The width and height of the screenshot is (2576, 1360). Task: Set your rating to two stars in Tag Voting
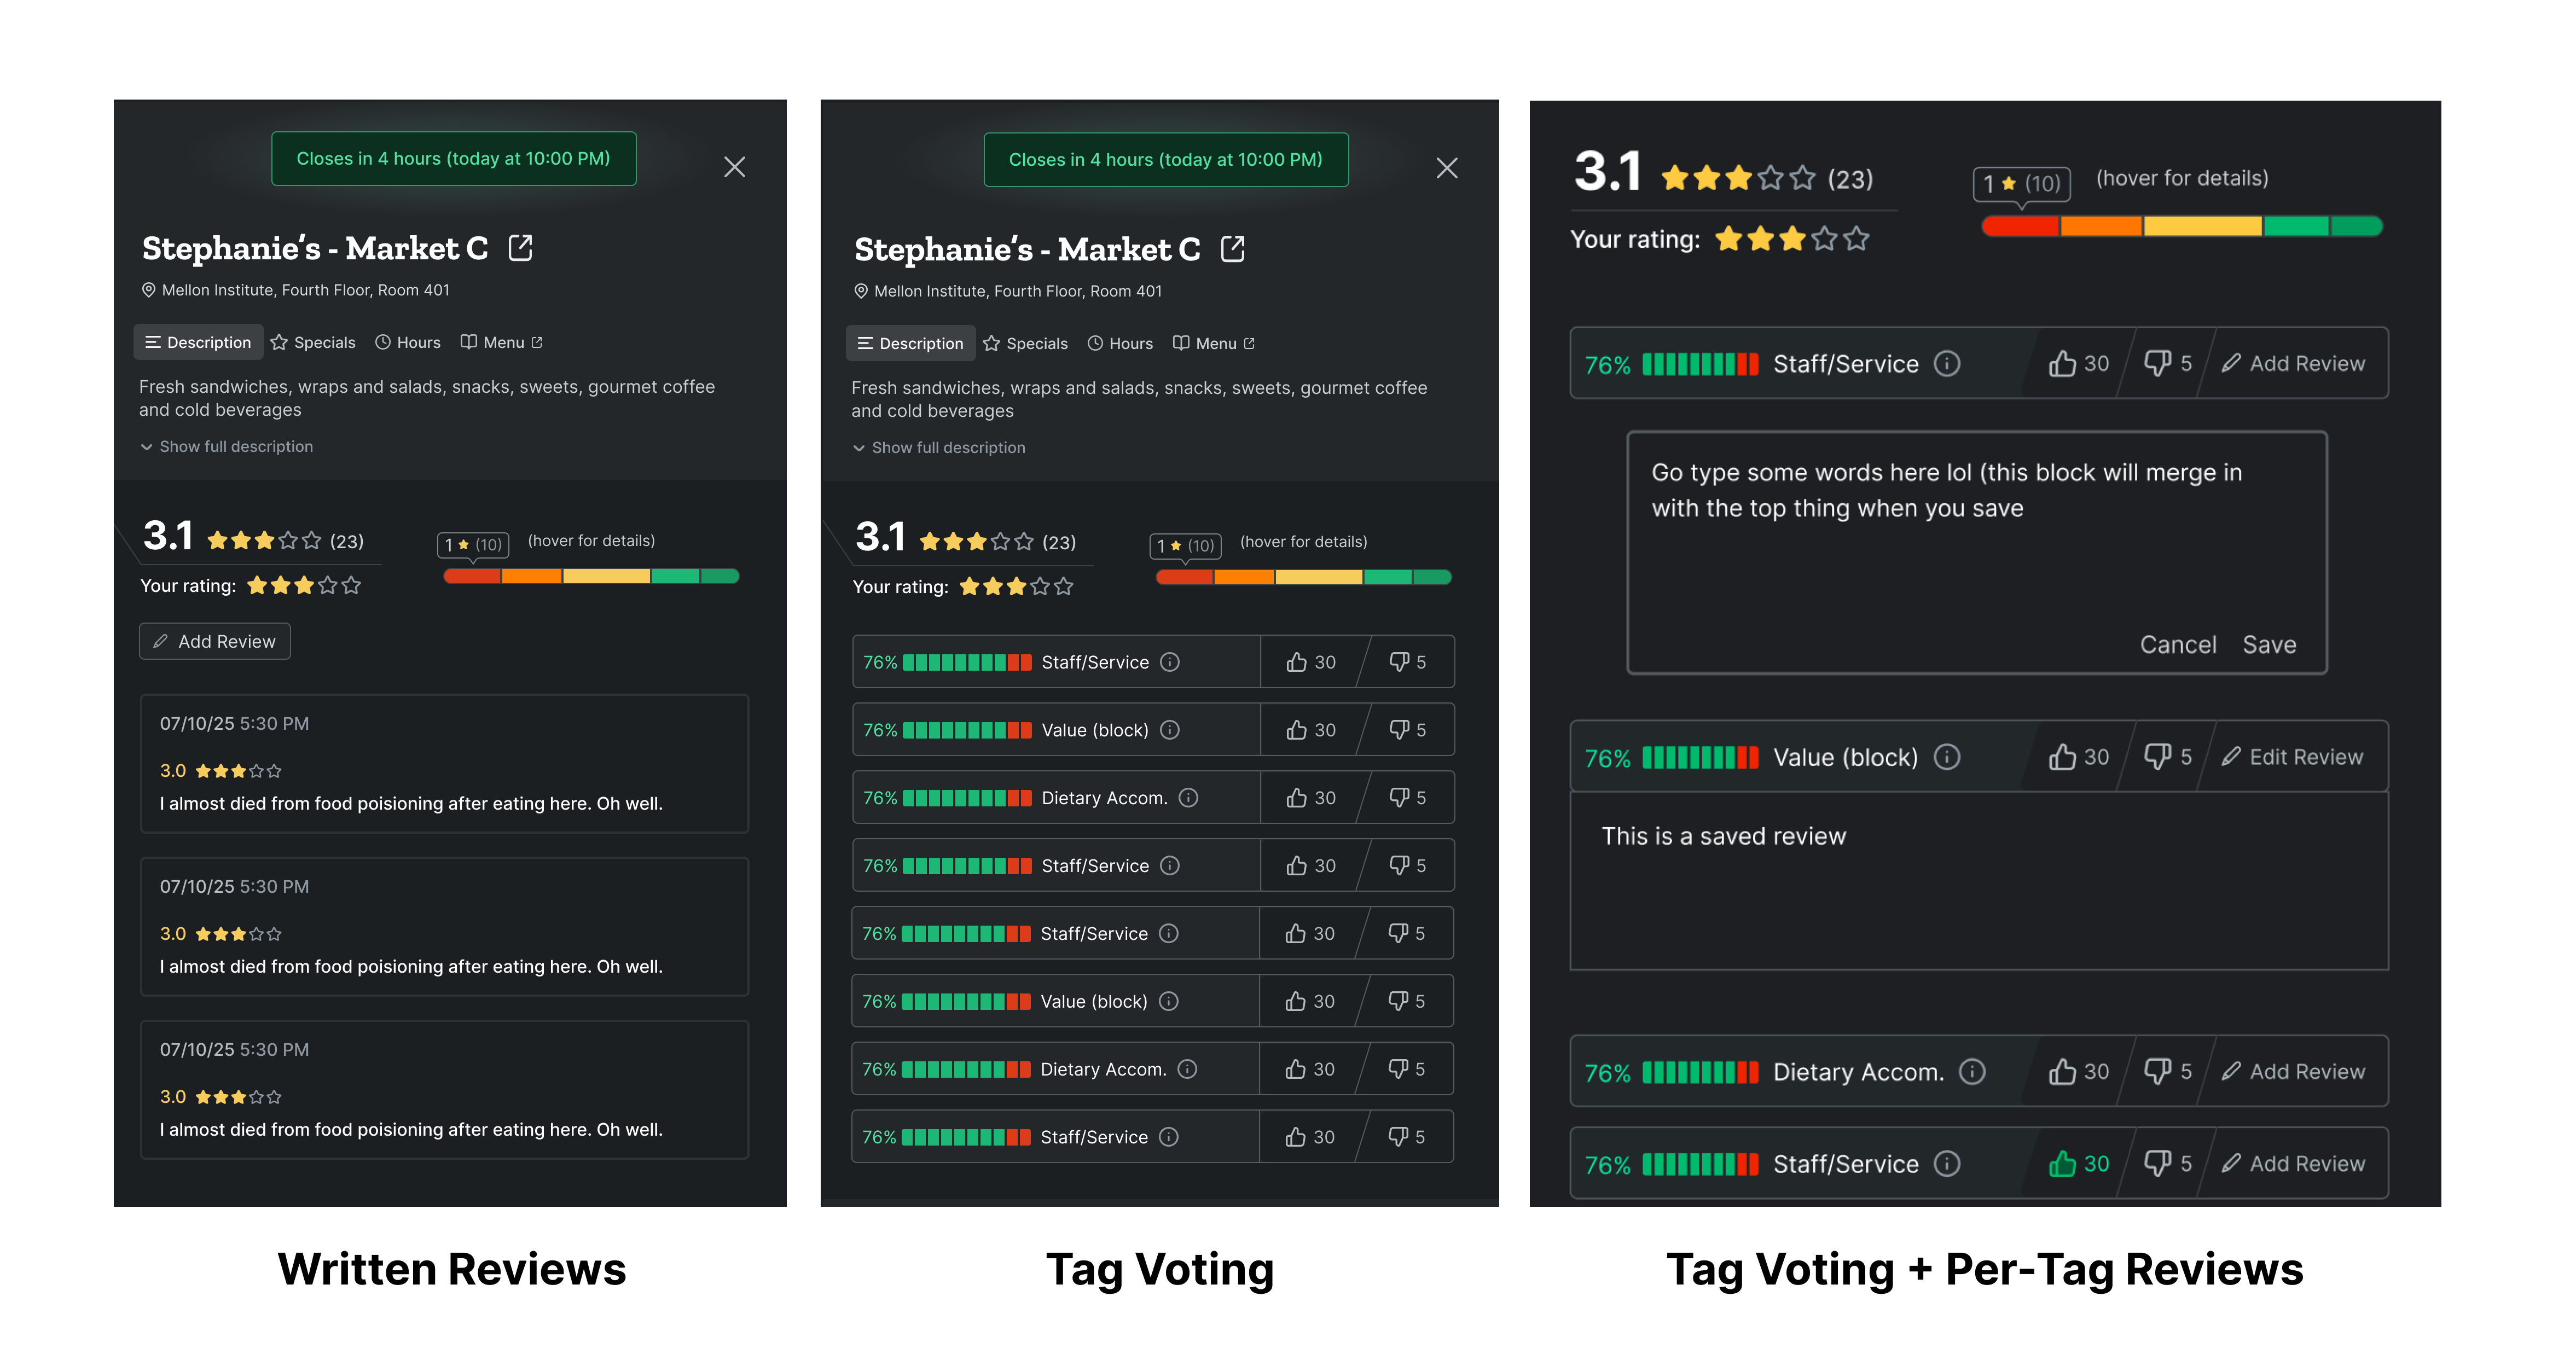click(993, 587)
